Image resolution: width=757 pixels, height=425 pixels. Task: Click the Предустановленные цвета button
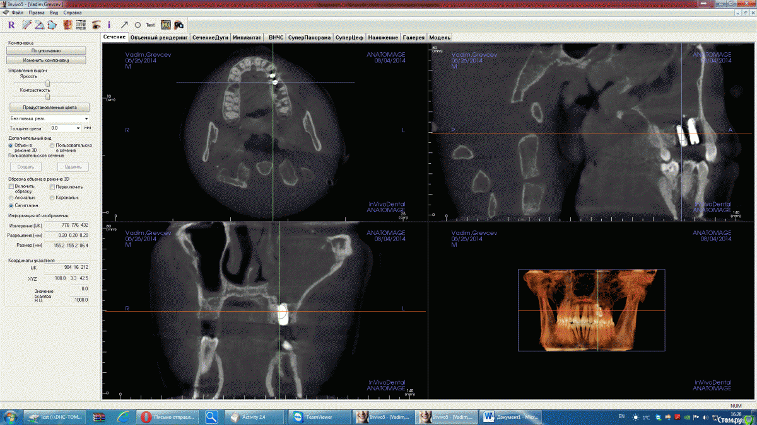click(49, 107)
